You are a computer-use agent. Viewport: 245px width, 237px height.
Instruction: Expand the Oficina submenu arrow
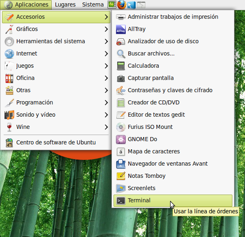tap(106, 78)
